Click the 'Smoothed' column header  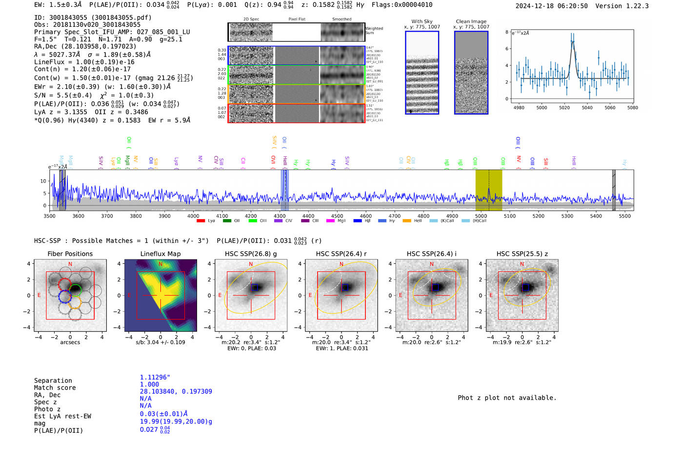pyautogui.click(x=341, y=19)
